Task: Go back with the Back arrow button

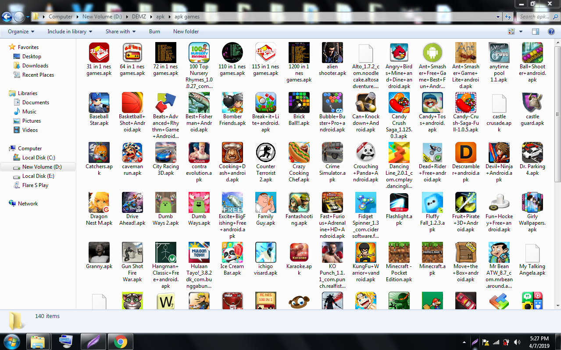Action: point(7,17)
